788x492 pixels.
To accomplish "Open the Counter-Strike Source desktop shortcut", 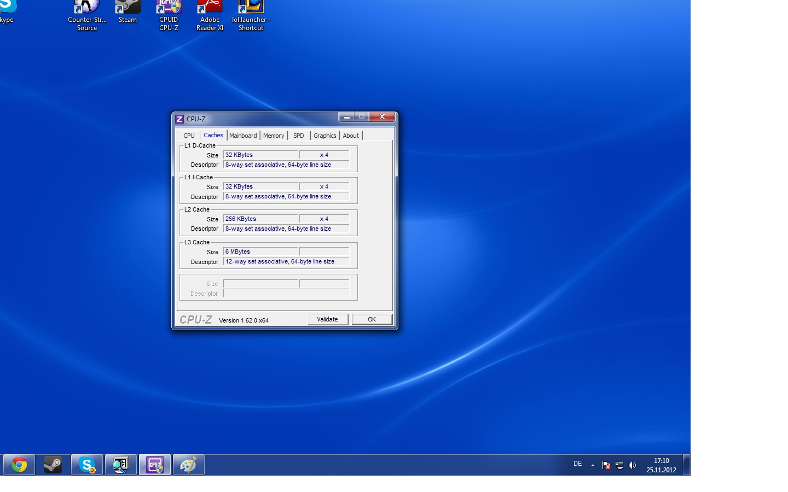I will pyautogui.click(x=87, y=15).
